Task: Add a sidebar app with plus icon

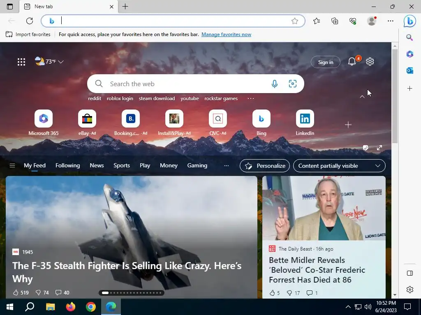Action: click(x=410, y=89)
